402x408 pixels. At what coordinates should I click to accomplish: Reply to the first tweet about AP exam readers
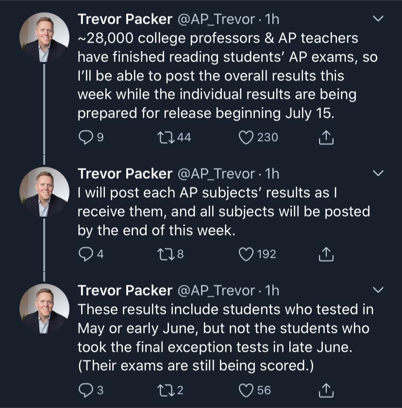click(x=87, y=137)
